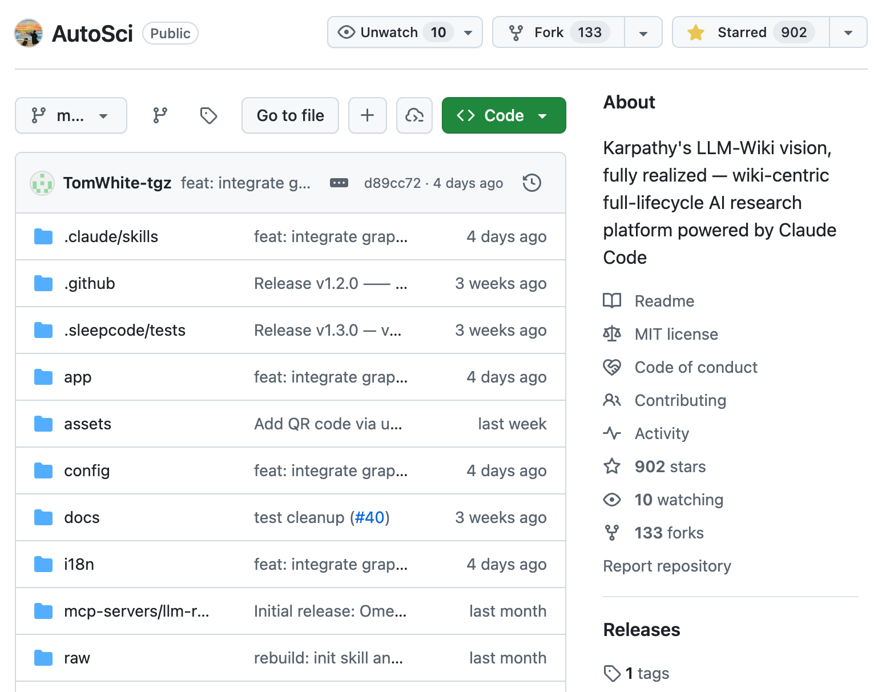Click the Activity pulse icon
This screenshot has width=878, height=692.
tap(612, 433)
